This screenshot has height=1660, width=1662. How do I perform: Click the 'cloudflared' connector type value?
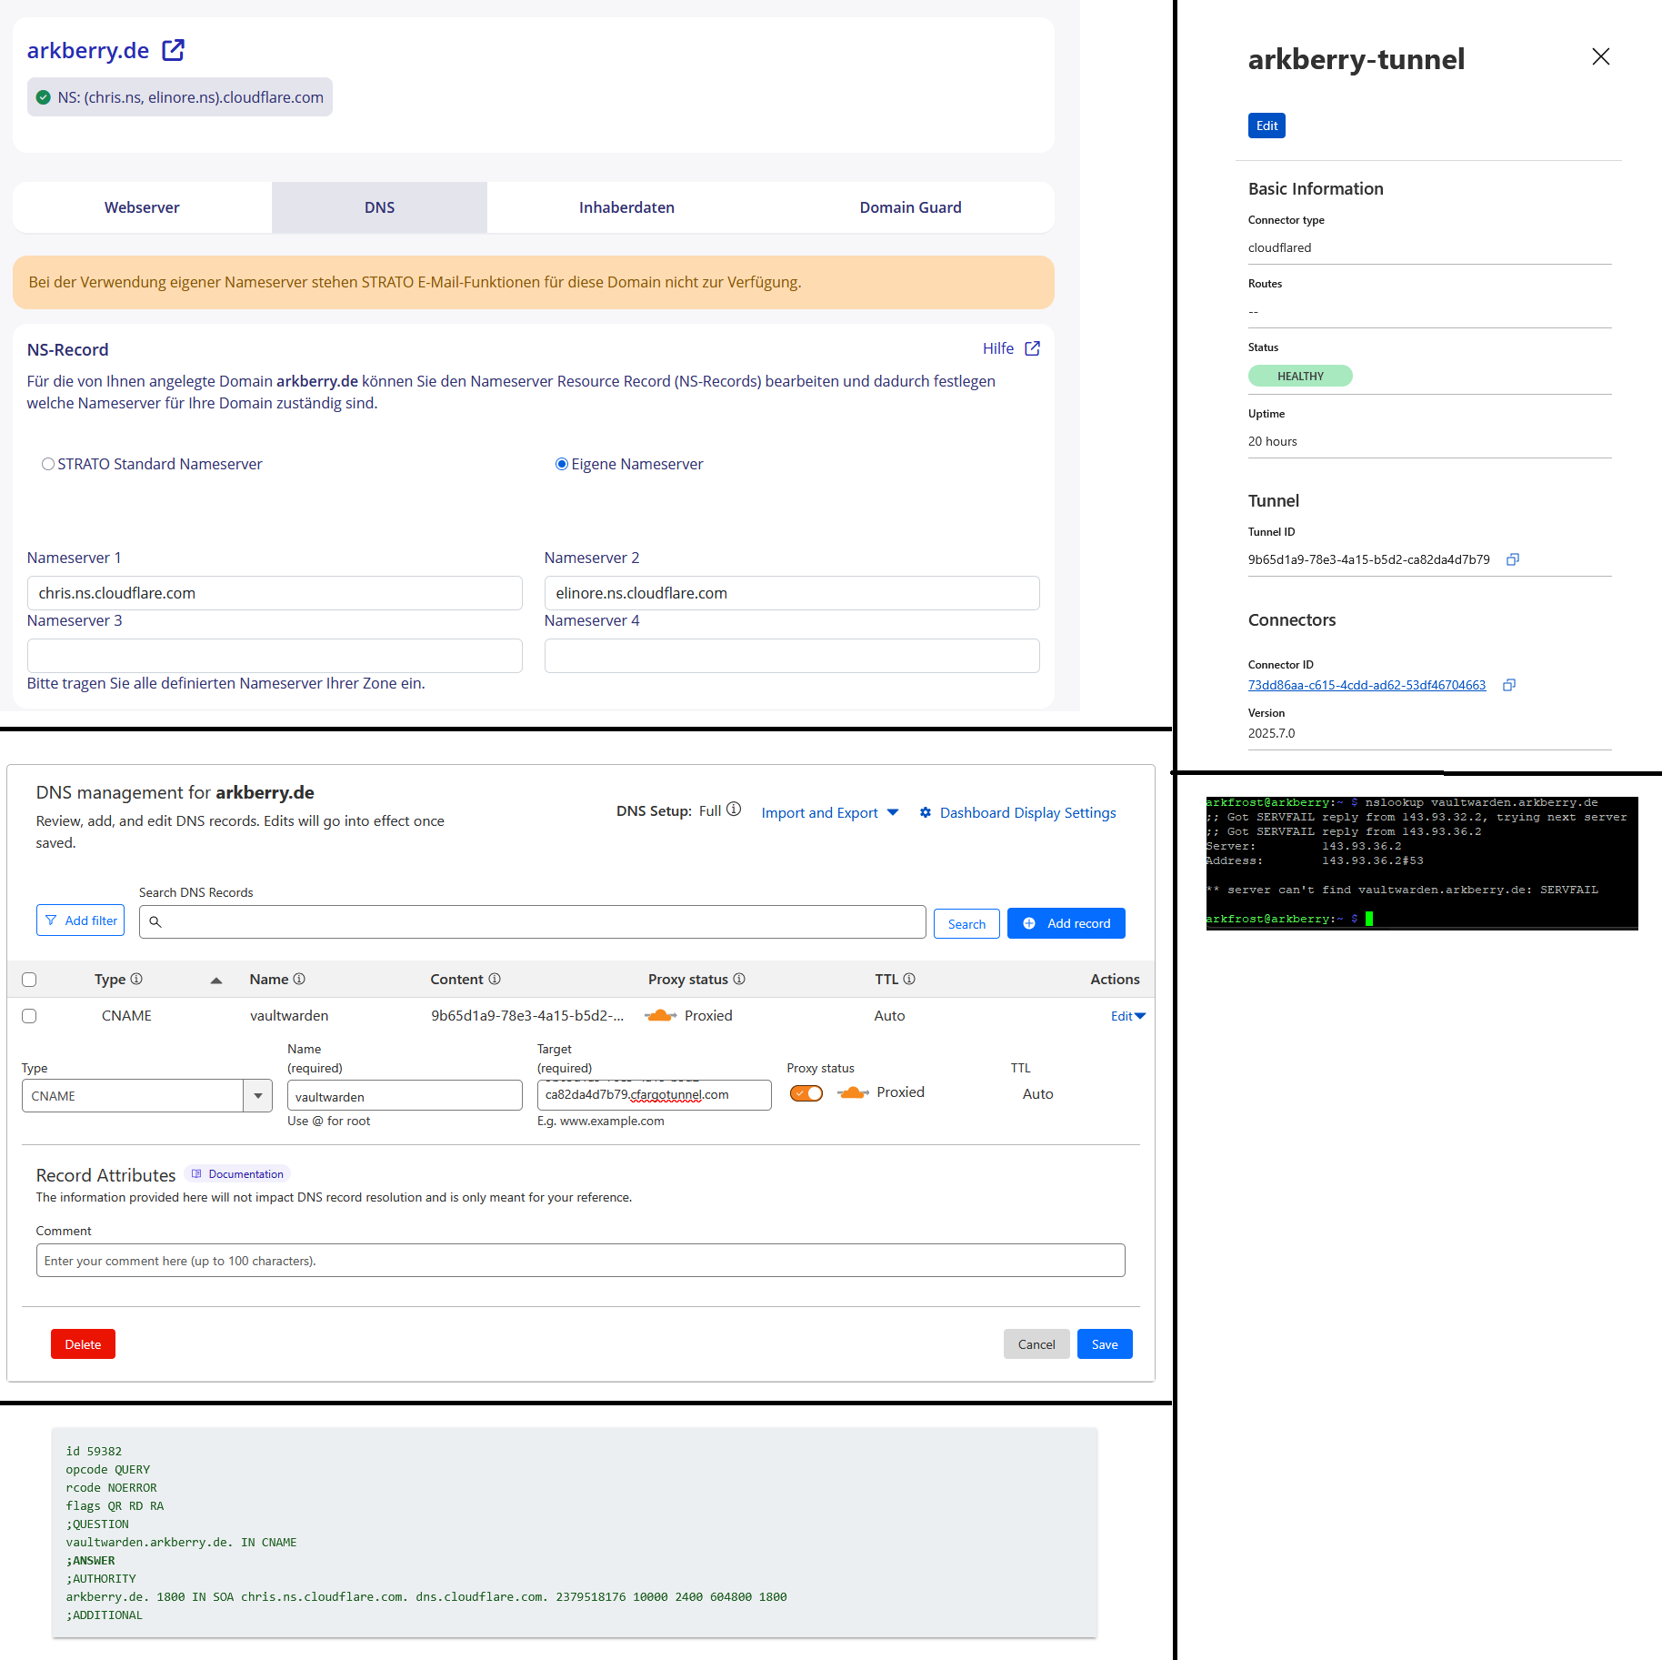coord(1279,247)
